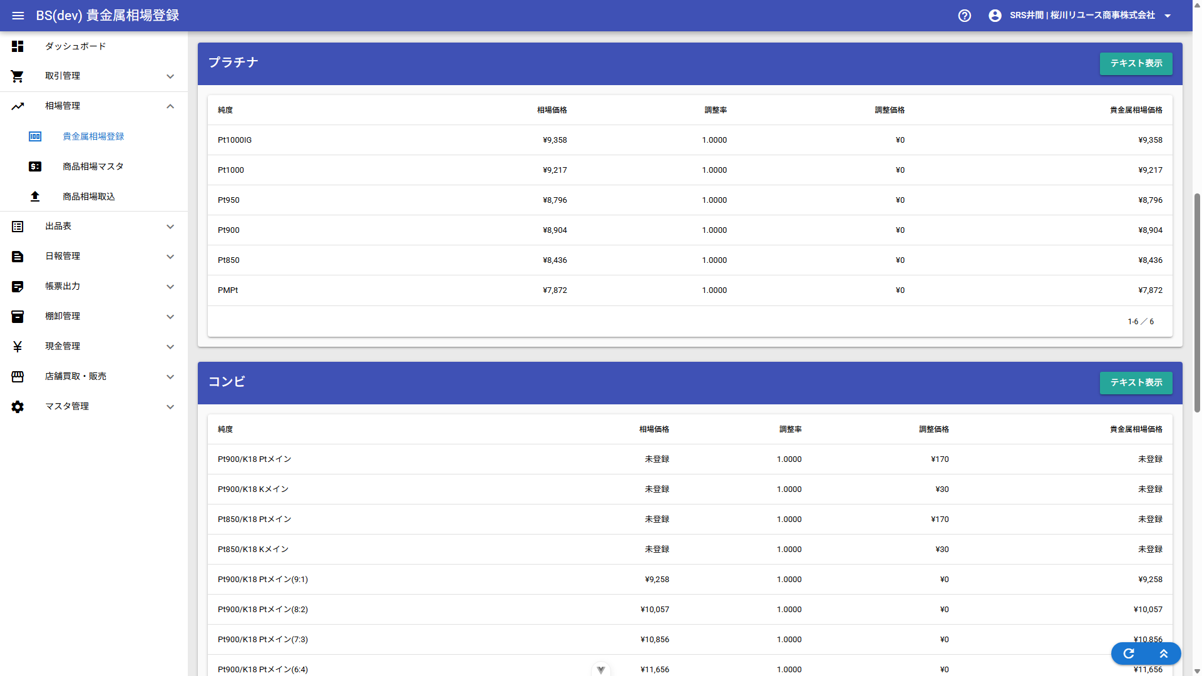Click the scroll-to-top double arrow icon
1202x676 pixels.
click(x=1164, y=653)
